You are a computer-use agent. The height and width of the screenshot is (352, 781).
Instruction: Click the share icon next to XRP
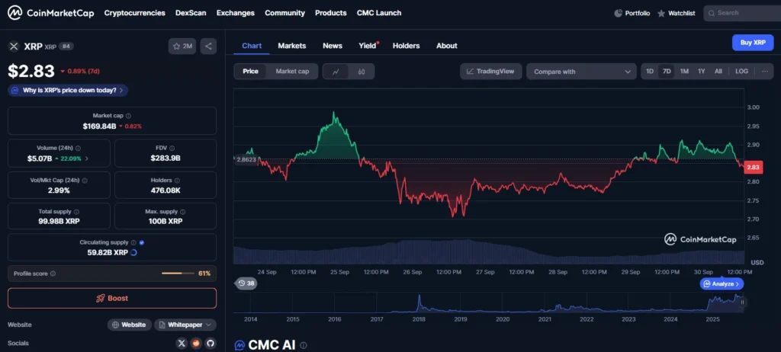point(209,46)
